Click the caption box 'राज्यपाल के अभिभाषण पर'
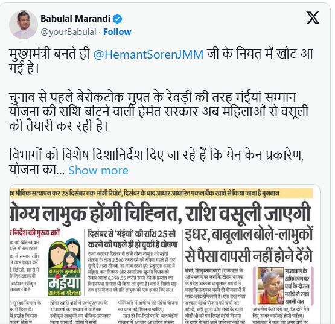The height and width of the screenshot is (324, 335). (x=297, y=286)
